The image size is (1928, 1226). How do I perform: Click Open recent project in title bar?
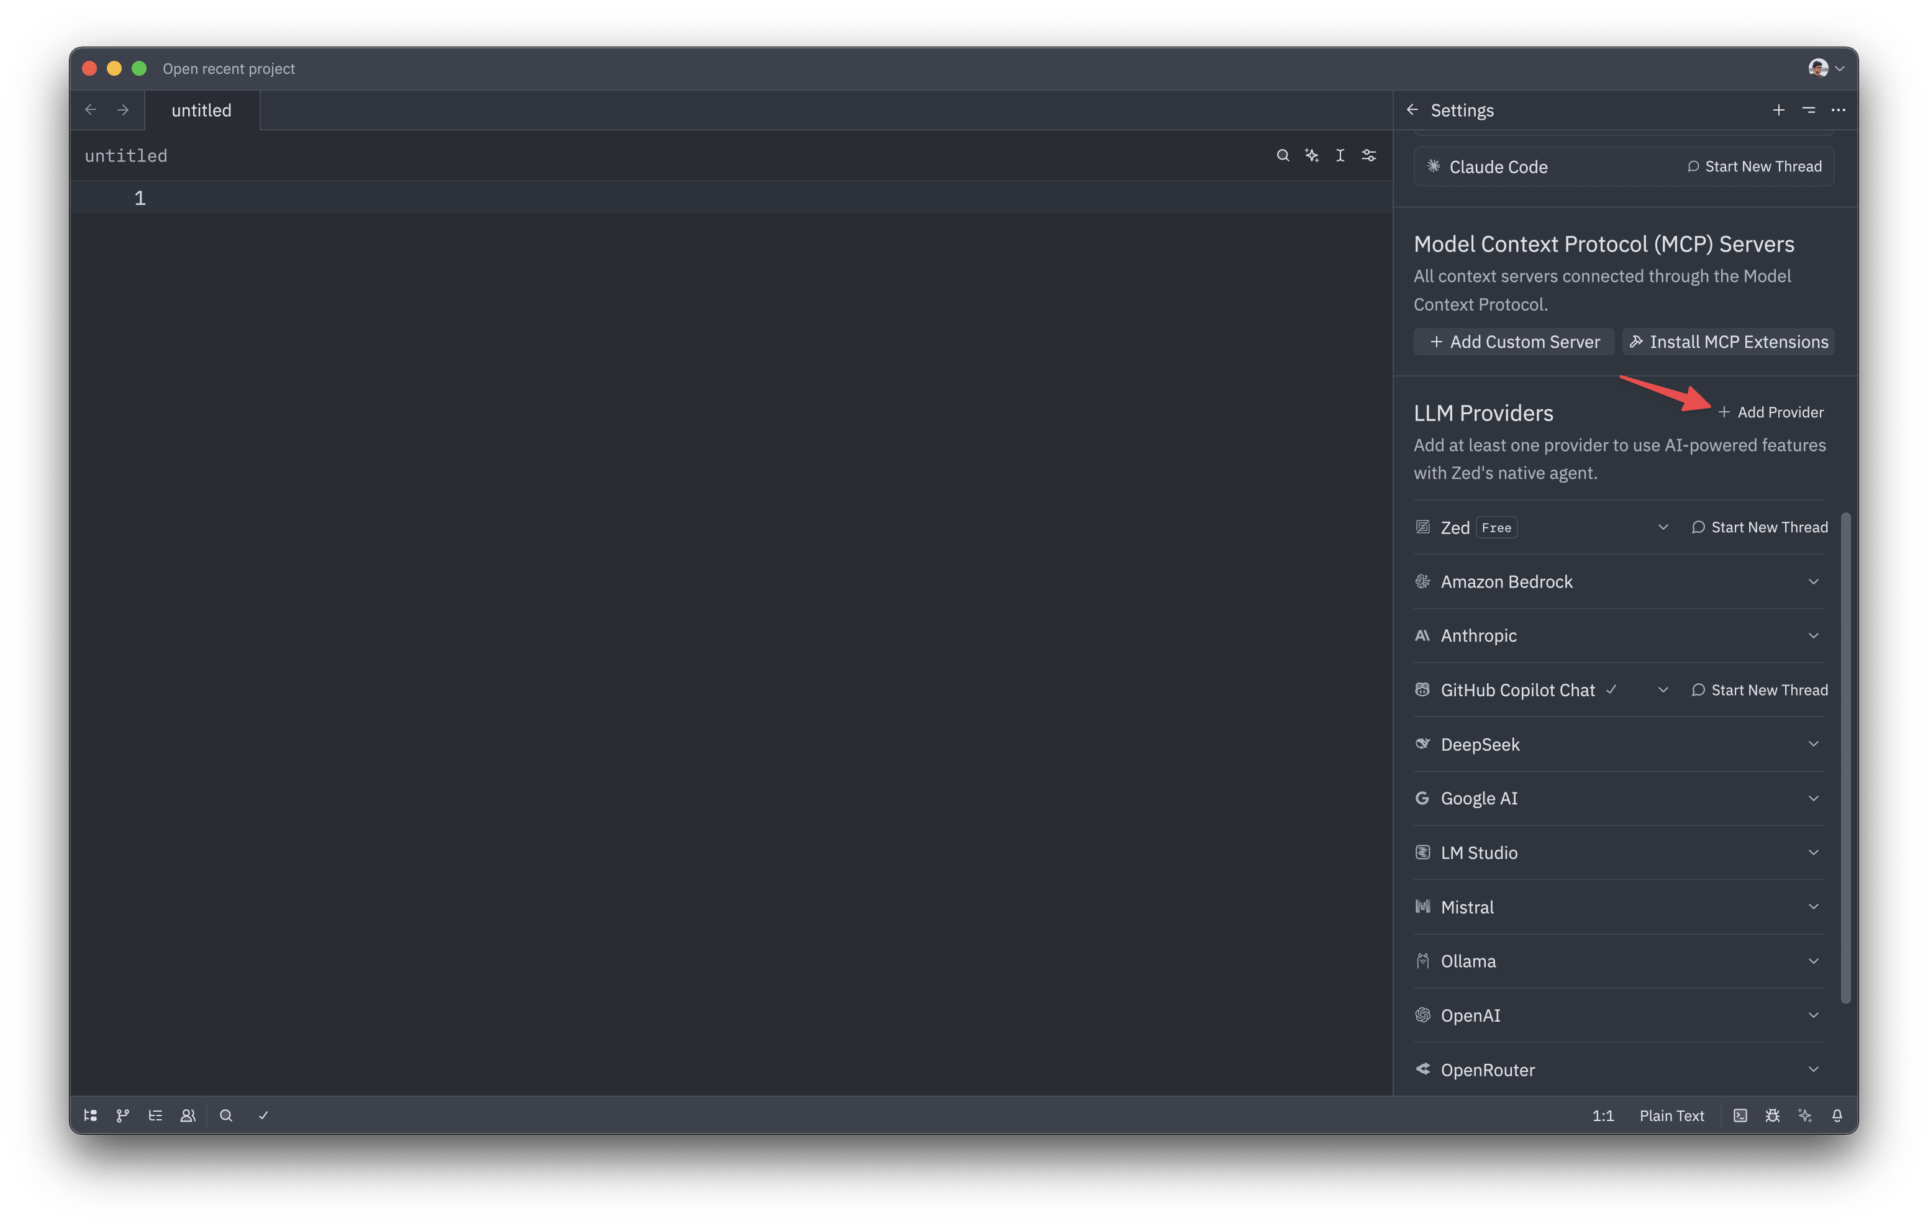click(x=229, y=68)
